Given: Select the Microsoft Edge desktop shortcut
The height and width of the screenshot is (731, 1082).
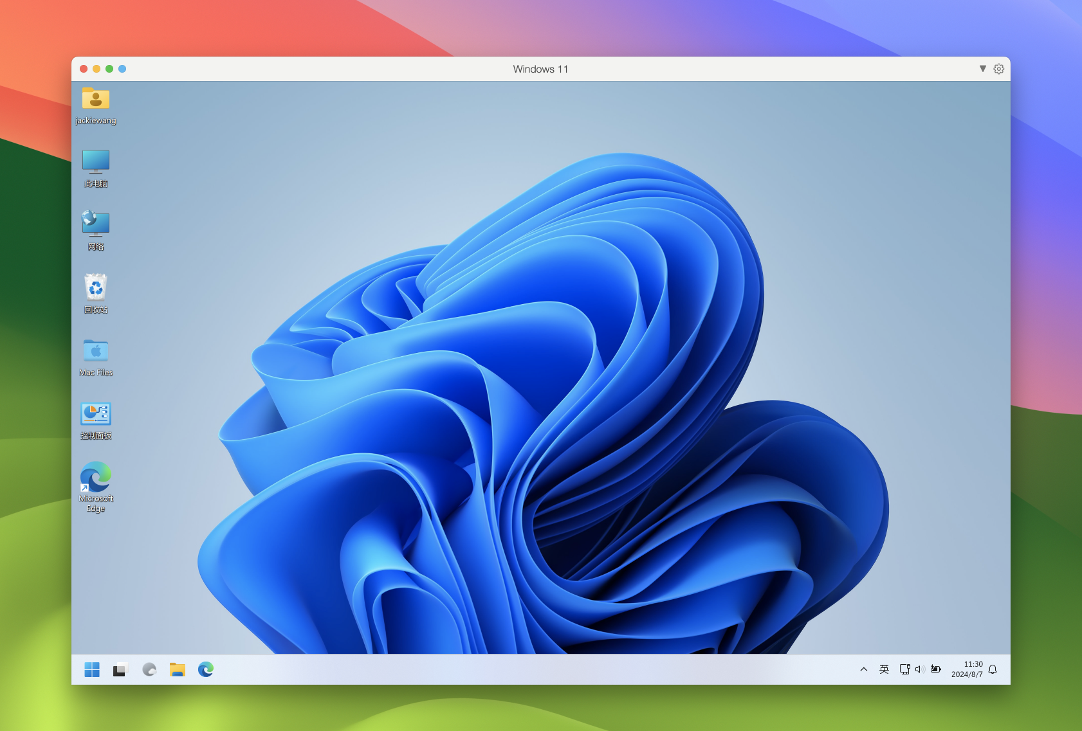Looking at the screenshot, I should tap(96, 476).
